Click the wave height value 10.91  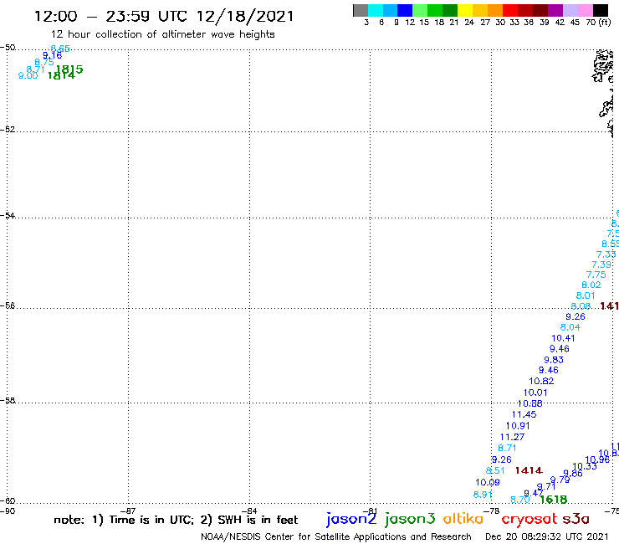pos(518,426)
